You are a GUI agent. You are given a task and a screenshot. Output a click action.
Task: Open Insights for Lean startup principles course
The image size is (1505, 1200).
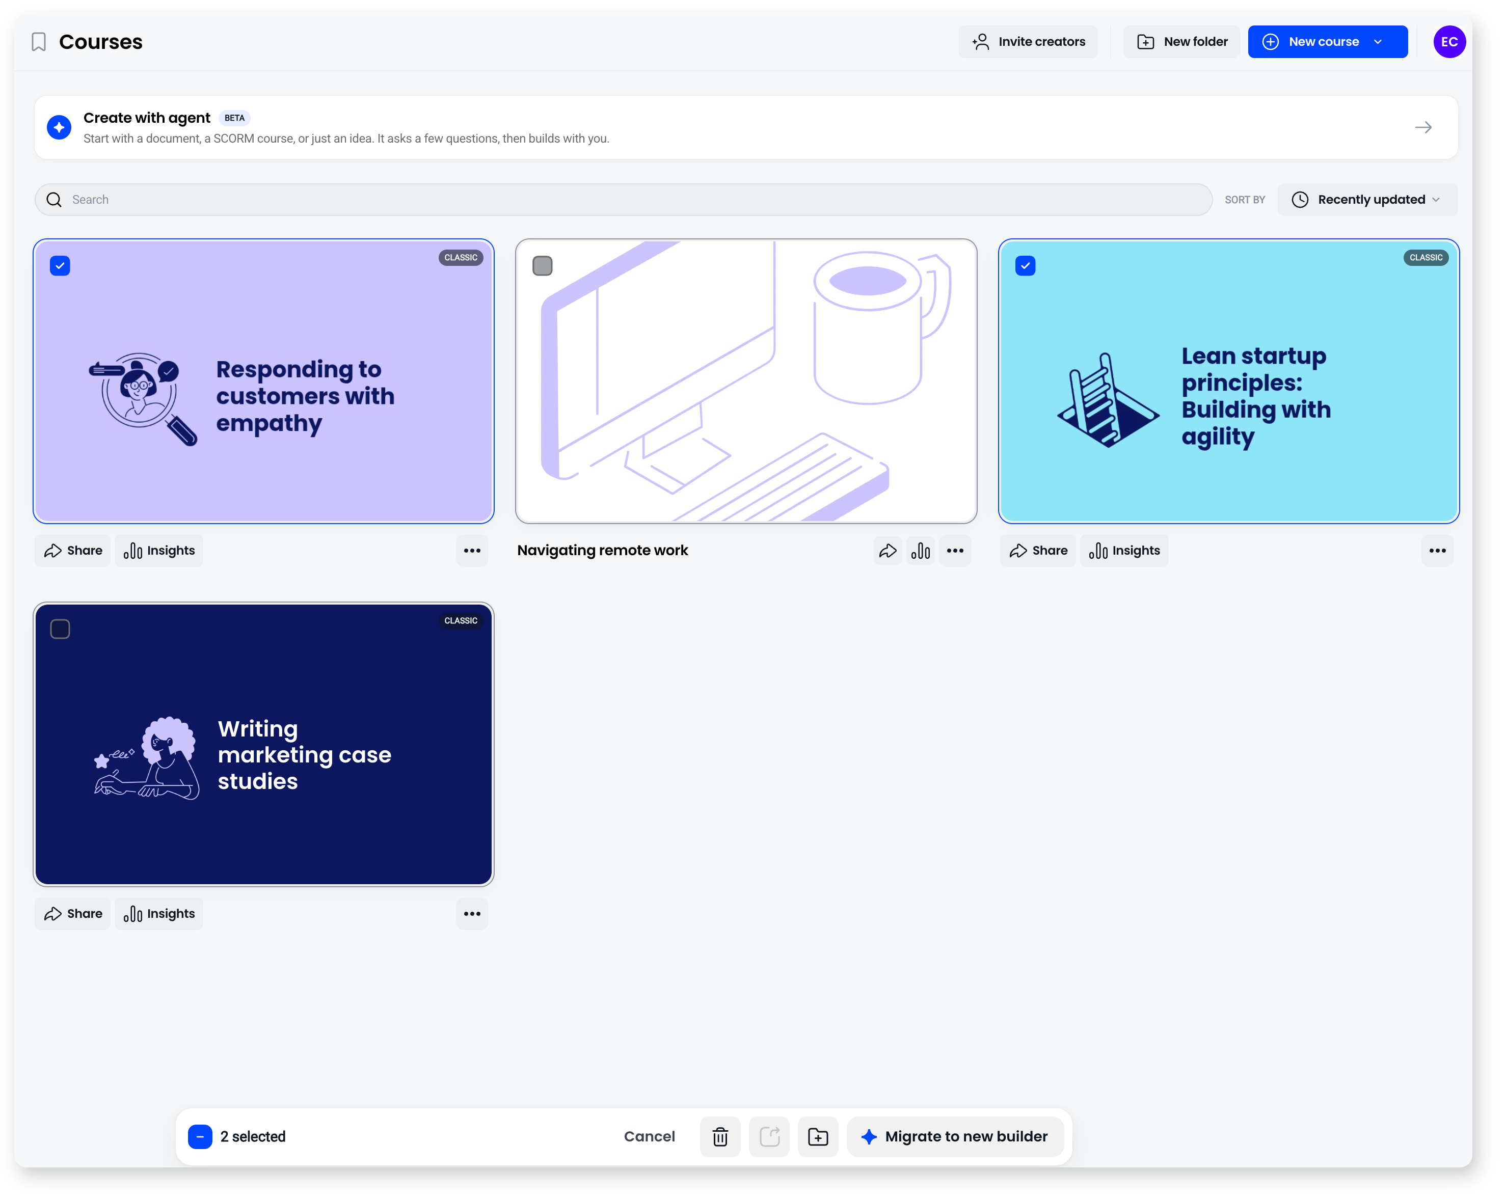click(1124, 551)
